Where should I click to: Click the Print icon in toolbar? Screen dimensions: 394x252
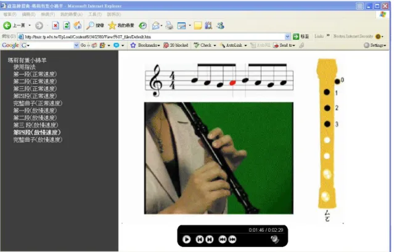pos(170,25)
